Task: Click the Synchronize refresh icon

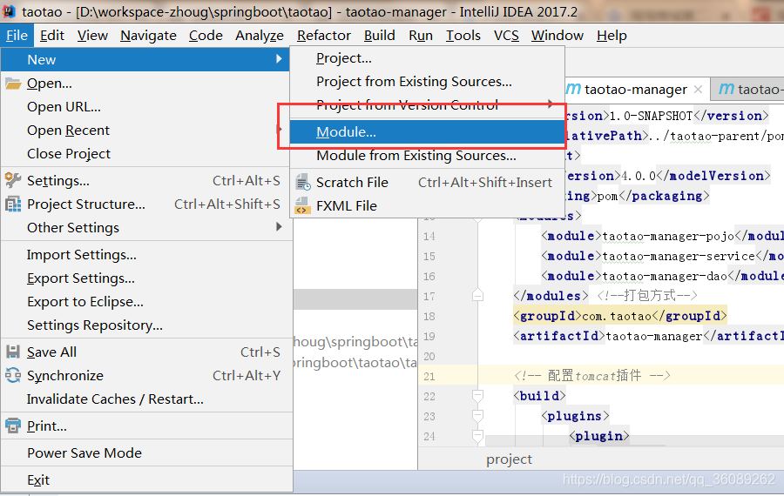Action: pyautogui.click(x=13, y=375)
